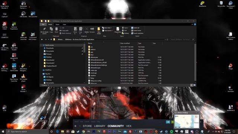Click the Paste icon in ribbon

[x=56, y=30]
